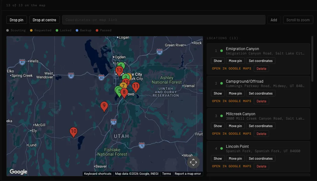Set coordinates for Lincoln Point
317x181 pixels.
pyautogui.click(x=261, y=158)
